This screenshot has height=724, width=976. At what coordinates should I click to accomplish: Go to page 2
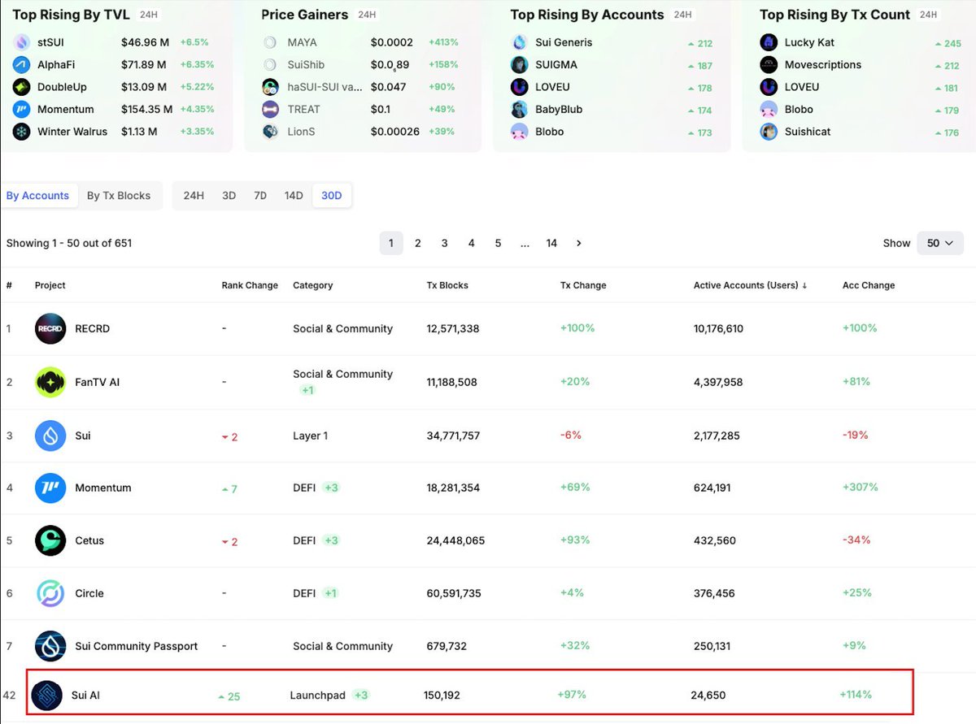418,243
